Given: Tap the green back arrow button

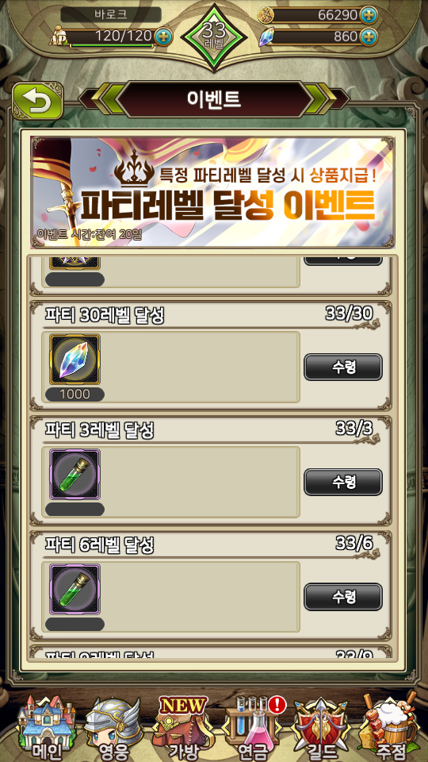Looking at the screenshot, I should (x=37, y=101).
